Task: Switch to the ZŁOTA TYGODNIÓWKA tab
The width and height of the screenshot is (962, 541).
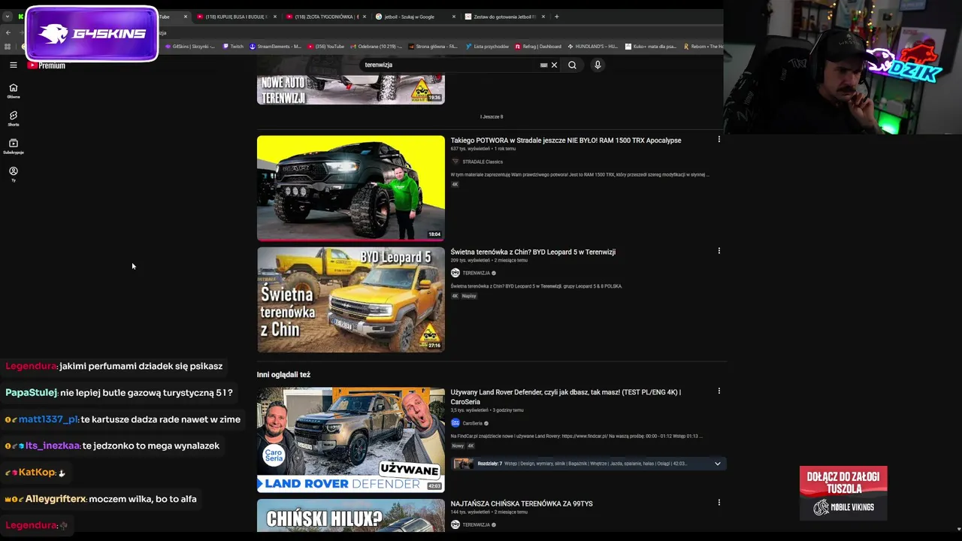Action: point(325,17)
